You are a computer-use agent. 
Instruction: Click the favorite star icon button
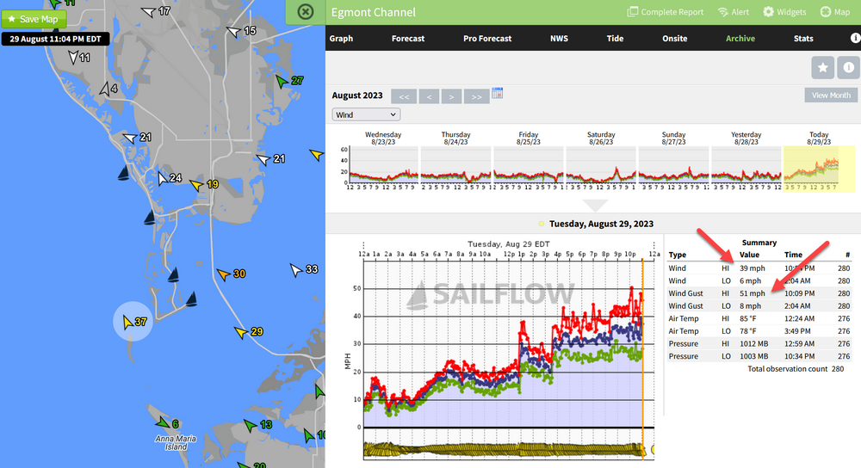click(x=822, y=67)
